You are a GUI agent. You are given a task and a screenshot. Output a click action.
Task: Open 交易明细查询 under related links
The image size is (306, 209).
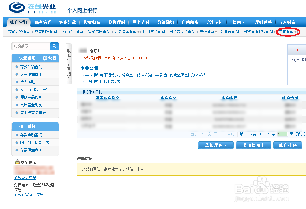[x=31, y=150]
